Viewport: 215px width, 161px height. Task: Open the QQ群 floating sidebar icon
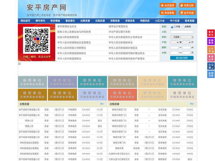tap(211, 66)
